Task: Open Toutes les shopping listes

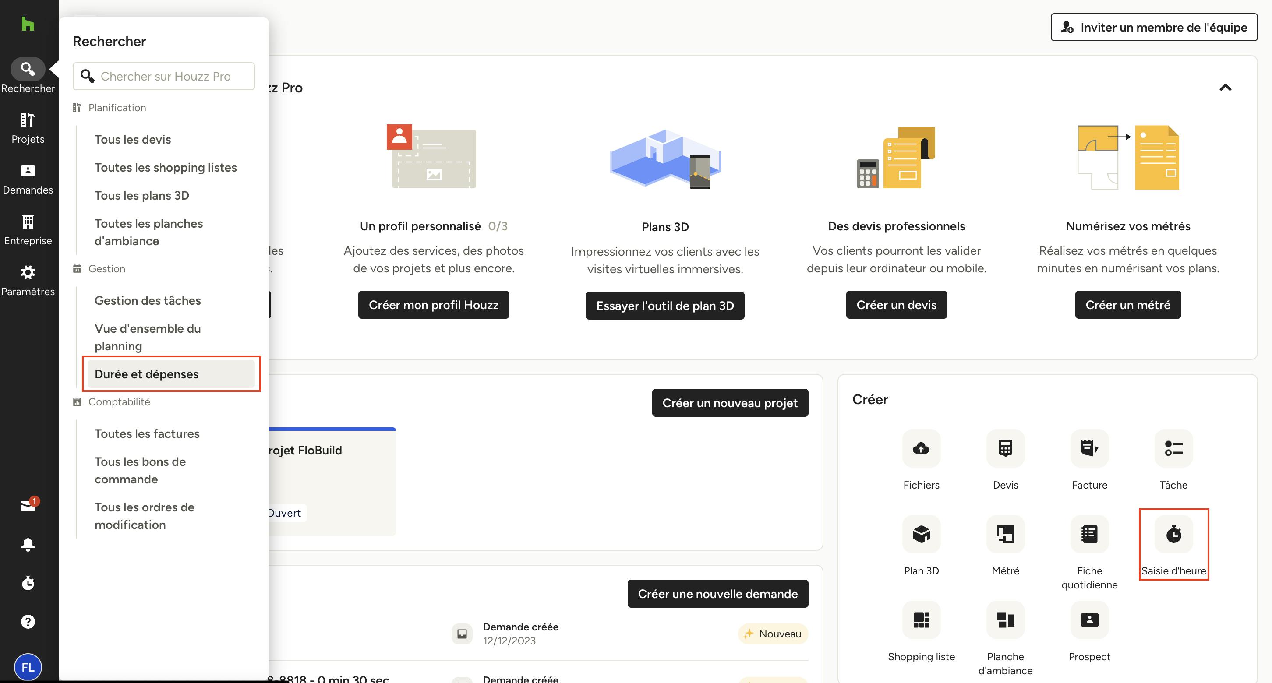Action: 166,167
